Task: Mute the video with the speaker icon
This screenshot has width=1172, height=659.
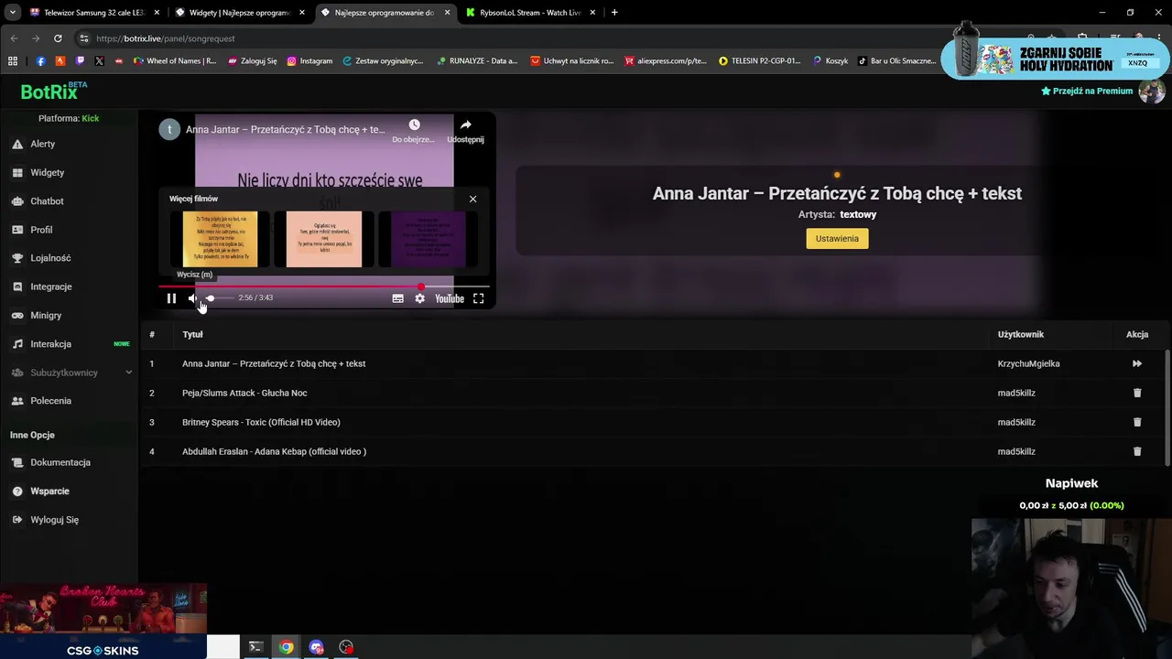Action: point(192,298)
